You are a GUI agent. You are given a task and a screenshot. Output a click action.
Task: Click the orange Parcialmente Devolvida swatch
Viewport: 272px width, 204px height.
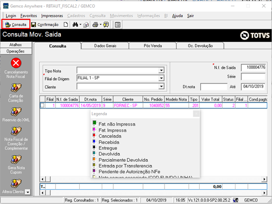tap(94, 159)
